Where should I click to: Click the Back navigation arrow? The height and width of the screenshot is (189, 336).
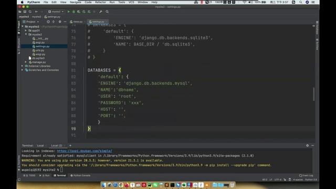coord(36,12)
